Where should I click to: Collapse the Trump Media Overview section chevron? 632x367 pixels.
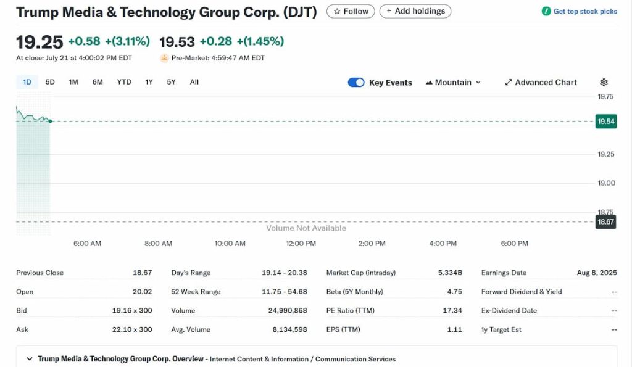pyautogui.click(x=29, y=358)
